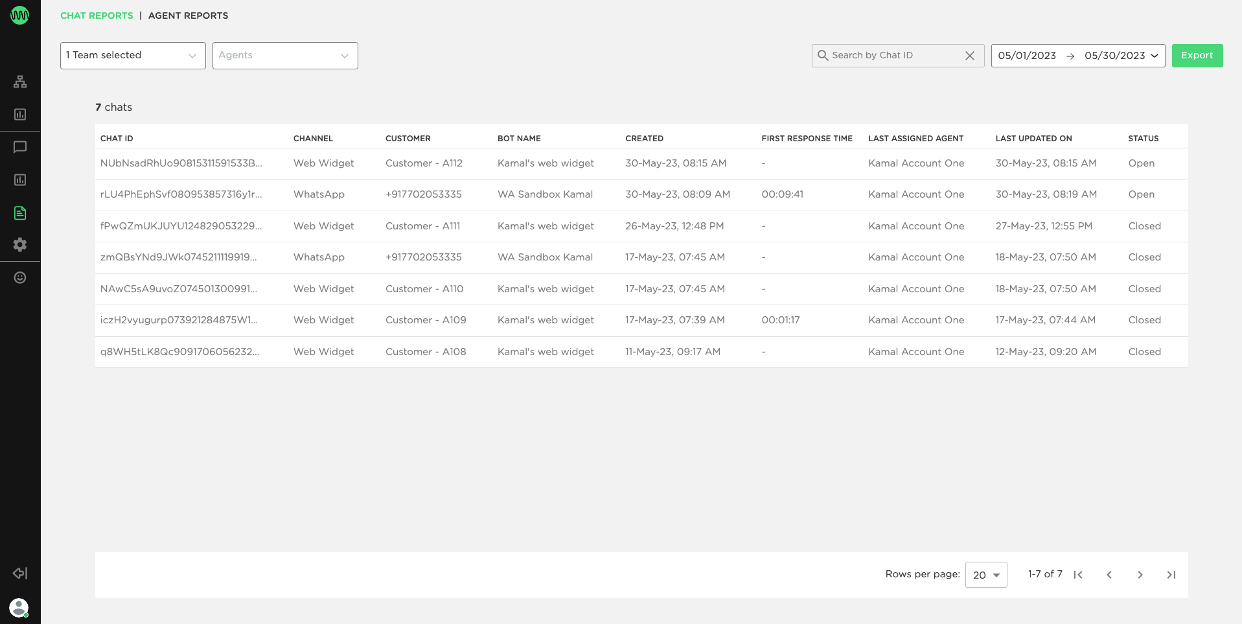Viewport: 1242px width, 624px height.
Task: Click the green Export button
Action: [1197, 56]
